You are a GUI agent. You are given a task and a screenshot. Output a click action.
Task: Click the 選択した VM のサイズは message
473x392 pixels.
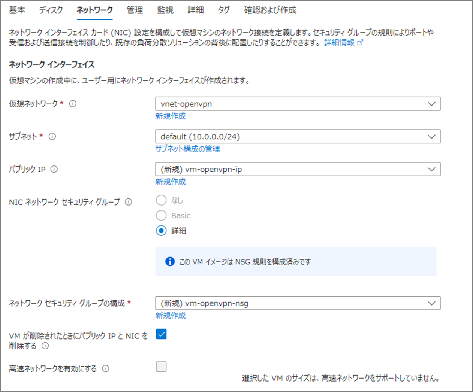[x=341, y=378]
